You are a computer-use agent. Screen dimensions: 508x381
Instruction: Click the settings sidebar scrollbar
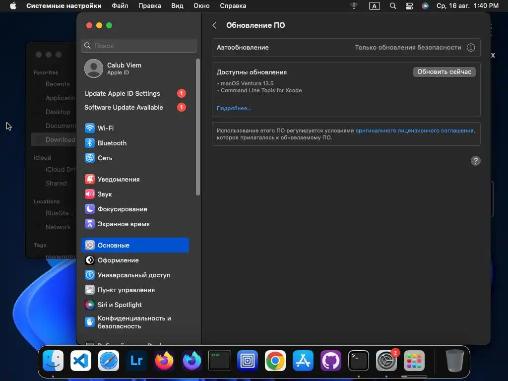click(x=198, y=127)
